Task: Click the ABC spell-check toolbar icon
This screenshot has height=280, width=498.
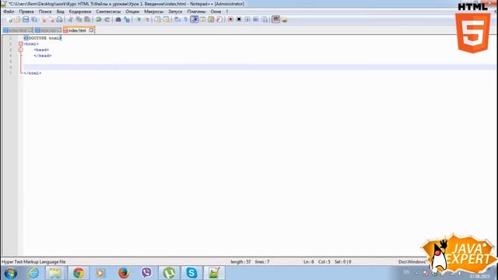Action: tap(275, 19)
